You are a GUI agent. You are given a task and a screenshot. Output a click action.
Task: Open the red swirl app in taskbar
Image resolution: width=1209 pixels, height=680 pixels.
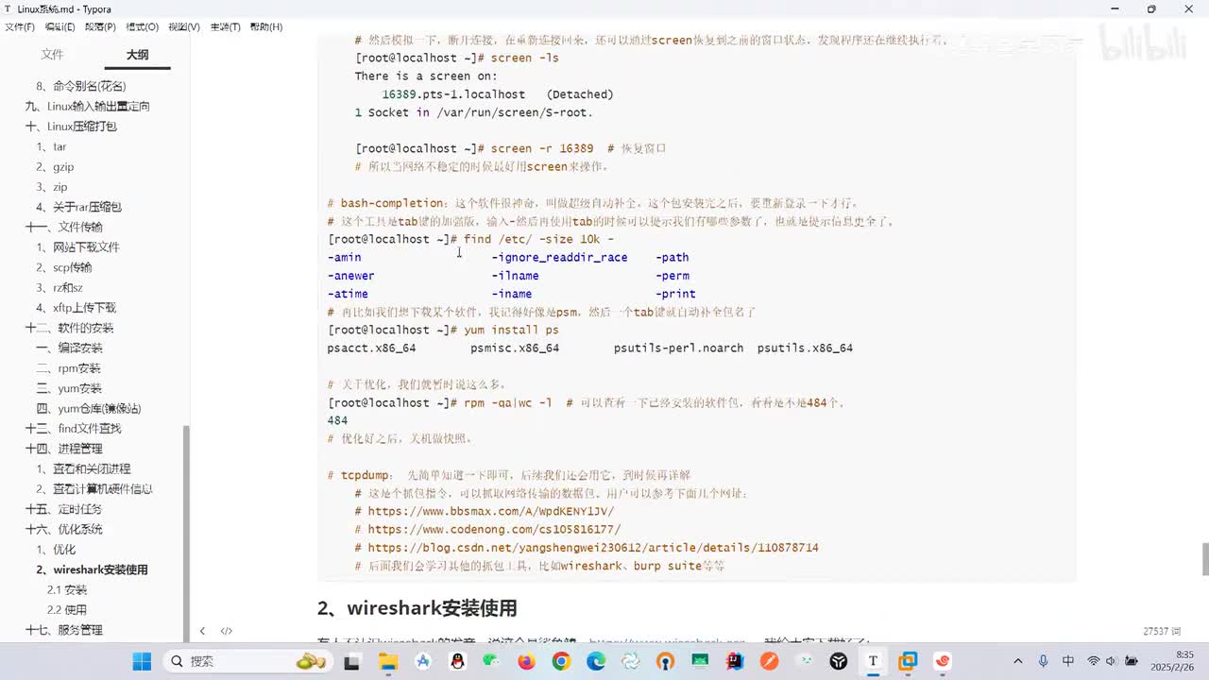(943, 661)
